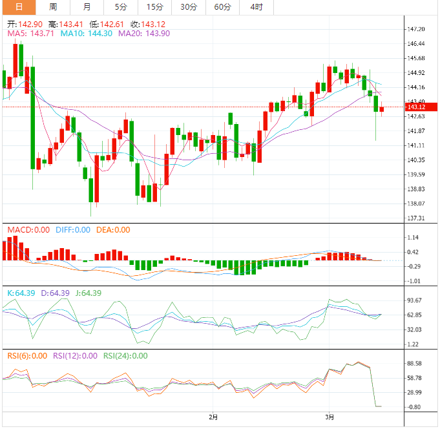Screen dimensions: 440x429
Task: Click the RSI(6):0.00 label
Action: pyautogui.click(x=27, y=356)
